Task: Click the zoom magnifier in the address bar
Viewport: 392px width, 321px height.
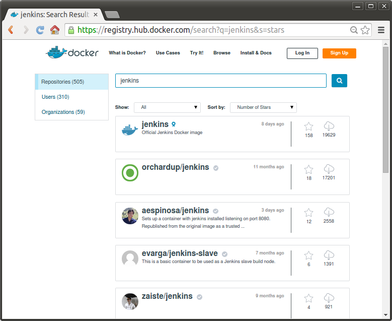Action: (354, 30)
